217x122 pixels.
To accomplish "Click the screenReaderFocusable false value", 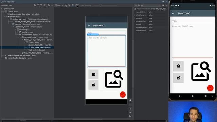I will click(x=150, y=30).
